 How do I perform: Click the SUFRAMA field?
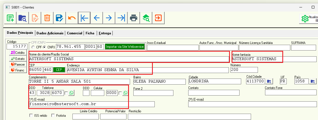coord(304,48)
